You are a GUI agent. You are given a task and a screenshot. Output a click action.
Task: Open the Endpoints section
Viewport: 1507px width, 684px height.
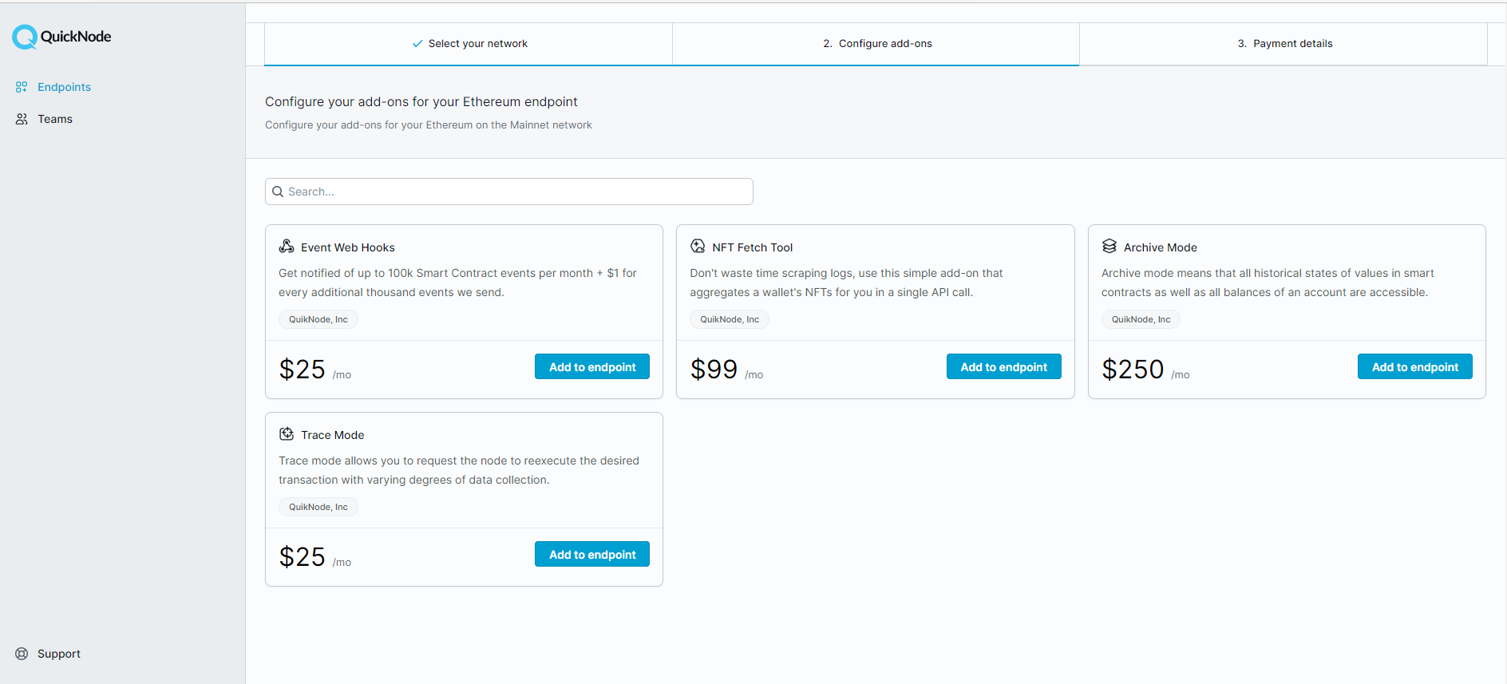64,87
